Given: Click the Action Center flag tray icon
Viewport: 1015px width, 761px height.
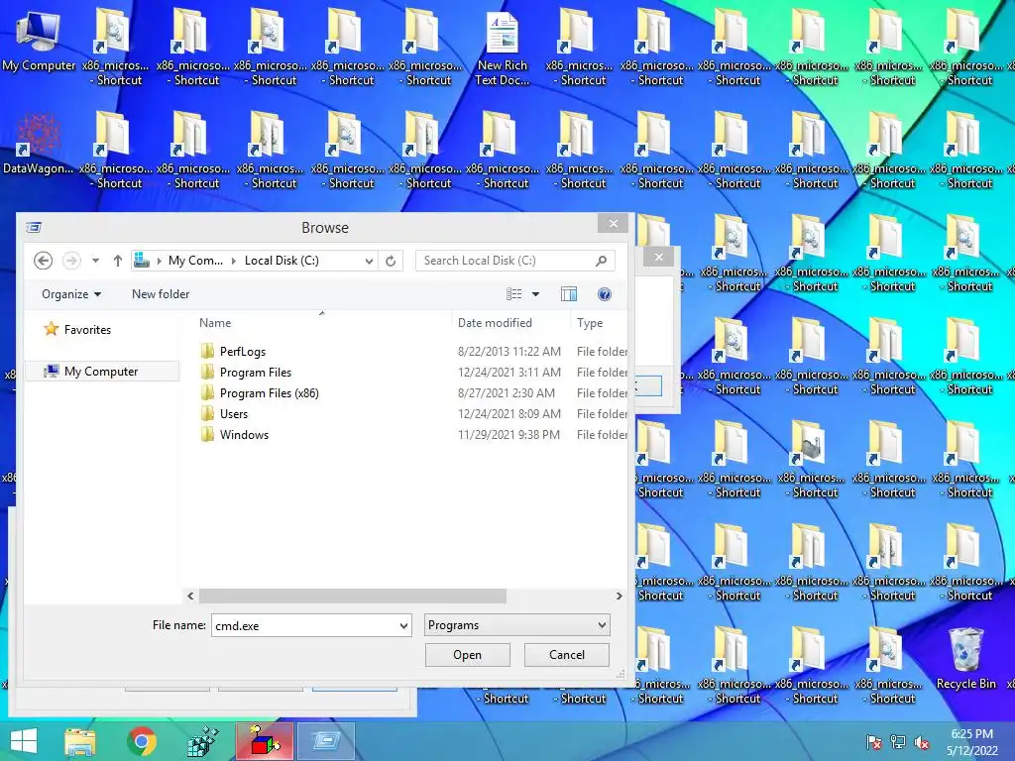Looking at the screenshot, I should tap(874, 742).
